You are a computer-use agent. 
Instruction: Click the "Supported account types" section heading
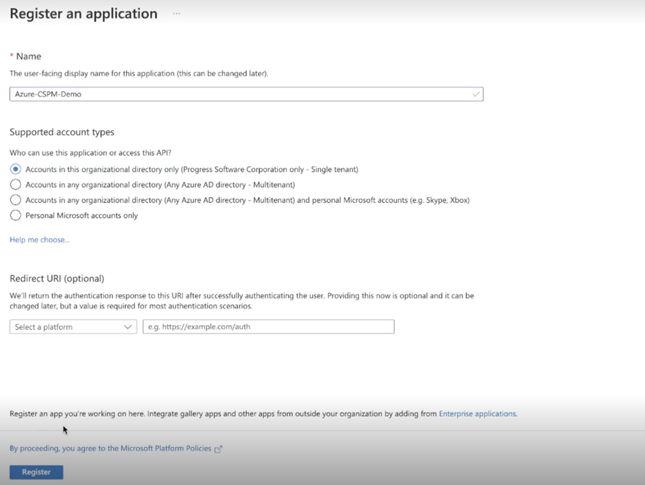click(61, 132)
